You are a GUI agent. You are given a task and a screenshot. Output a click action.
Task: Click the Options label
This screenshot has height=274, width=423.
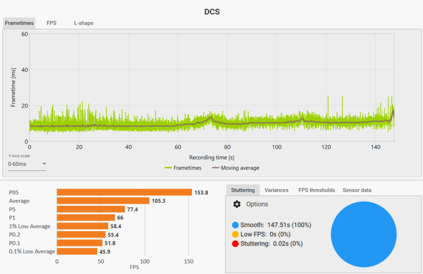tap(257, 204)
